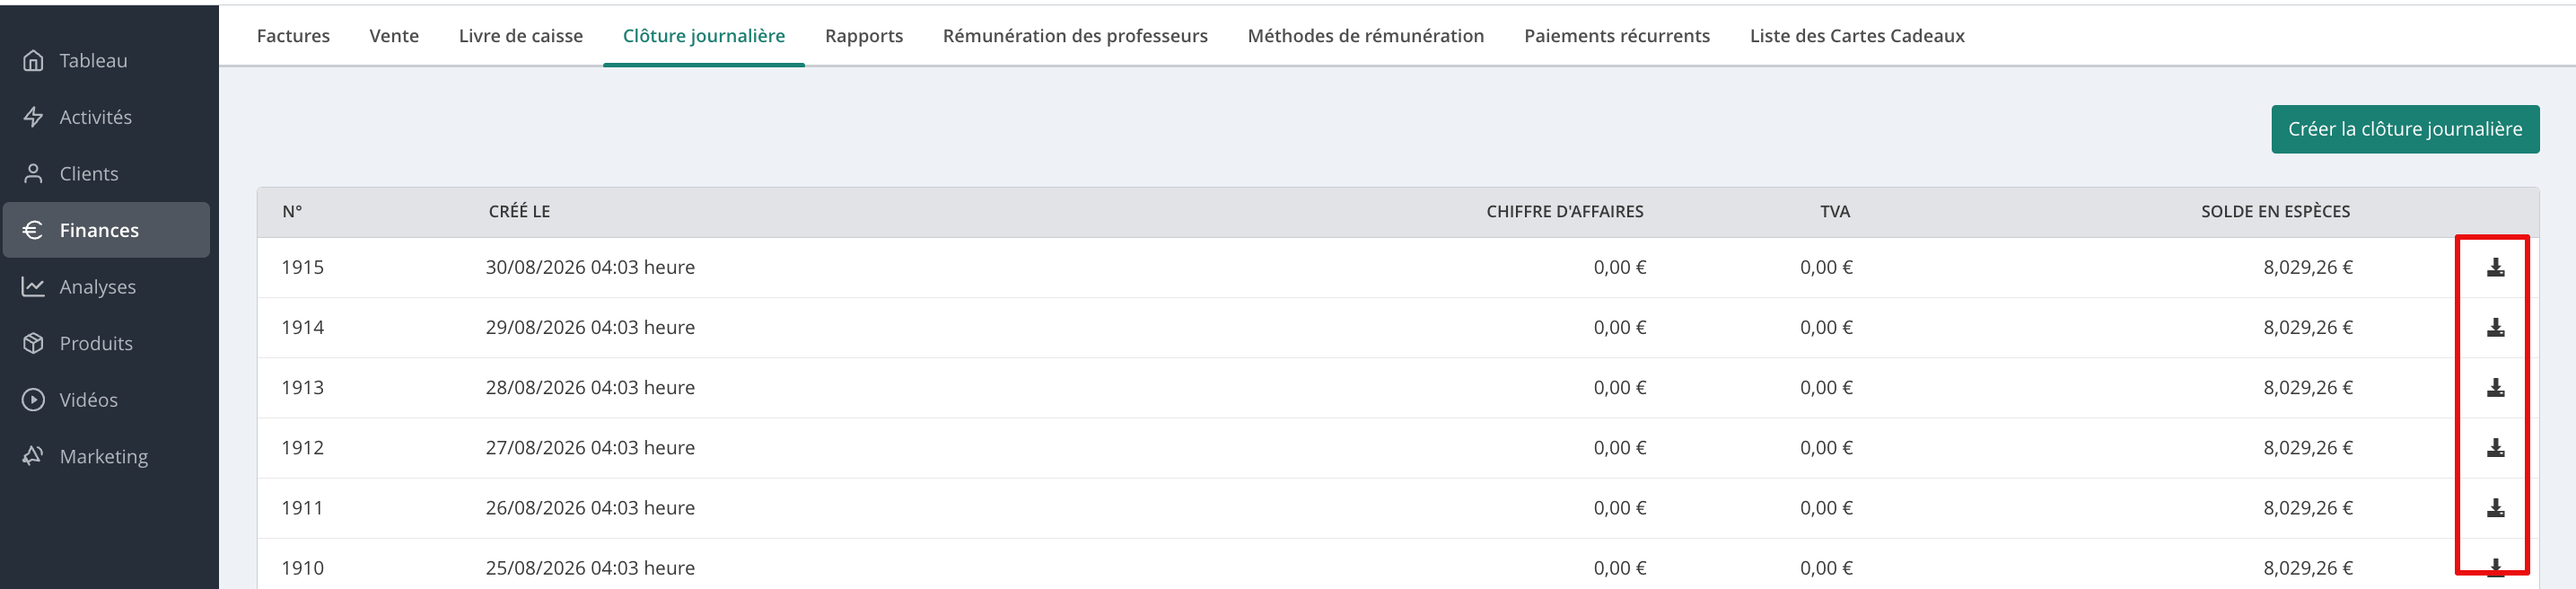Viewport: 2576px width, 589px height.
Task: Open Marketing in the sidebar
Action: coord(105,456)
